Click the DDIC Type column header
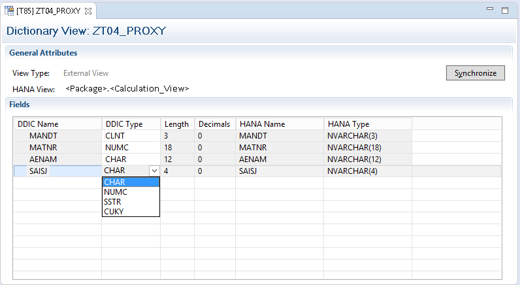Image resolution: width=520 pixels, height=285 pixels. coord(131,124)
